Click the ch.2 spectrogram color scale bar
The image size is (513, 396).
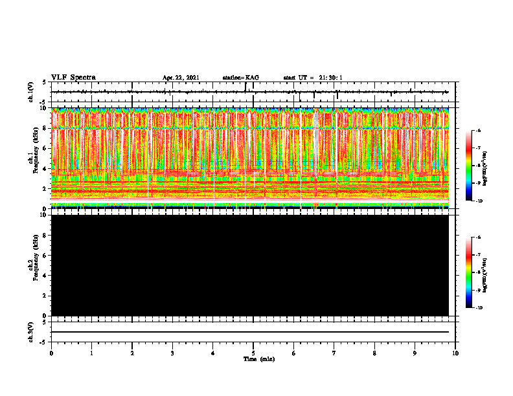468,272
